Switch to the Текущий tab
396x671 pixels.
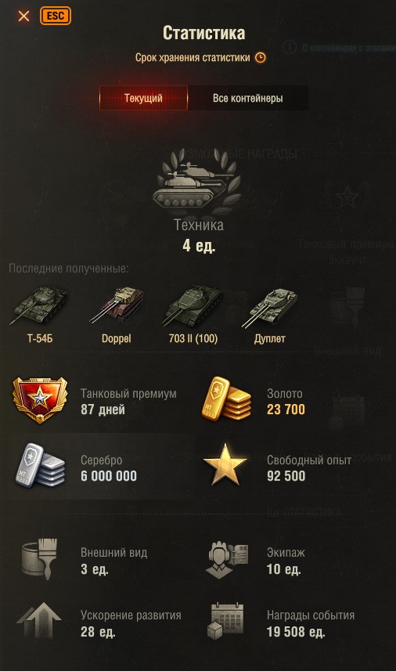coord(143,98)
